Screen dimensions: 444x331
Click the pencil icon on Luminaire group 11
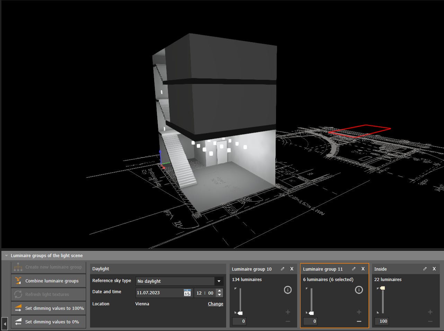tap(354, 269)
